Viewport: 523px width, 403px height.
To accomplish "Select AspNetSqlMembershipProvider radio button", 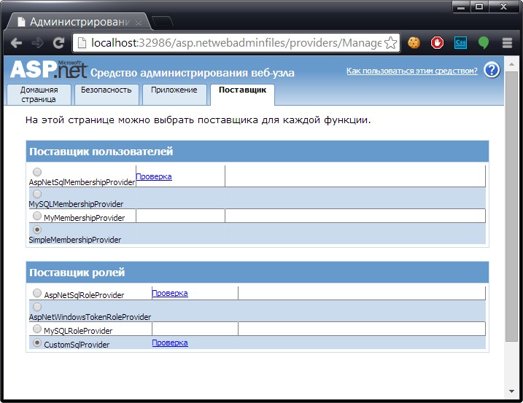I will (37, 172).
